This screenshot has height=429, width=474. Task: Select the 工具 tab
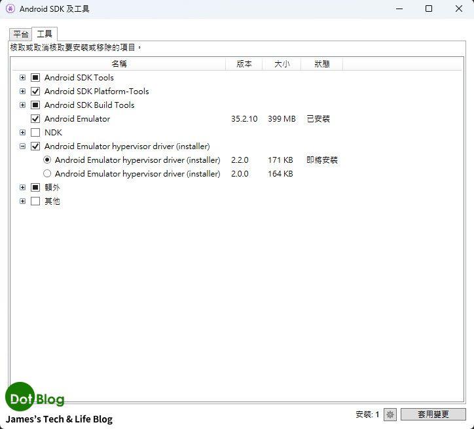(x=45, y=34)
